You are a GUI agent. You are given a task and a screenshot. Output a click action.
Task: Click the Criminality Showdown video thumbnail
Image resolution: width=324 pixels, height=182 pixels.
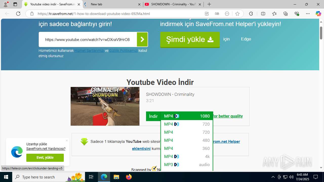(x=105, y=106)
